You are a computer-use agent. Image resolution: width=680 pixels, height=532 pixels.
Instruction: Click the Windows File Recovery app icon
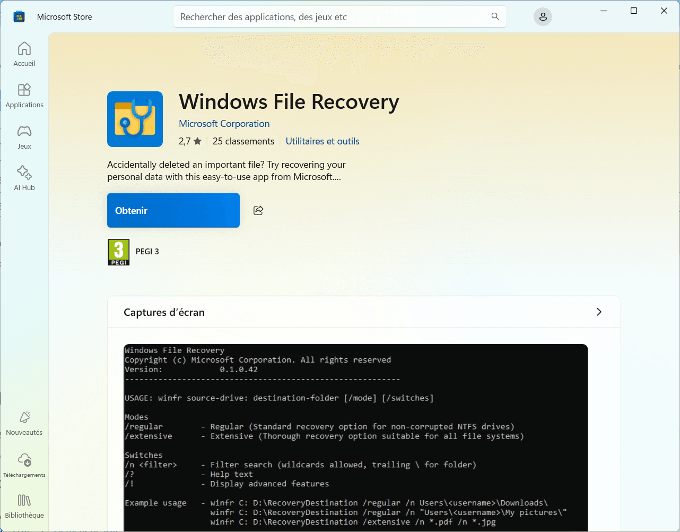click(135, 119)
